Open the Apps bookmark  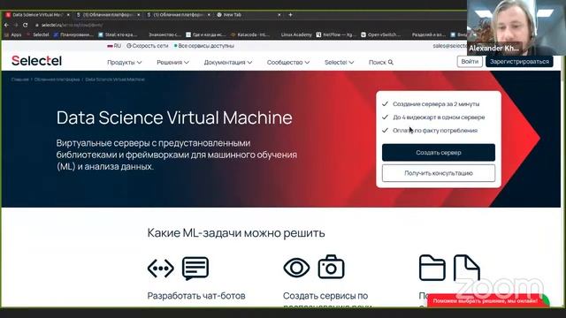13,34
